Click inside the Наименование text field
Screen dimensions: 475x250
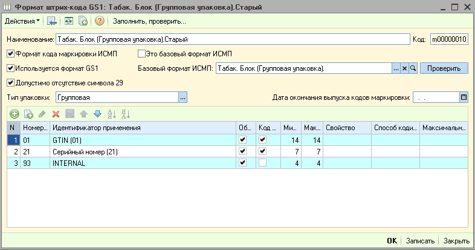230,39
